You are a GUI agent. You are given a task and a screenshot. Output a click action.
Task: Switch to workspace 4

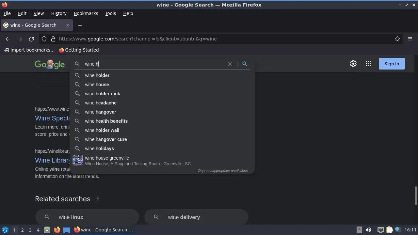38,230
